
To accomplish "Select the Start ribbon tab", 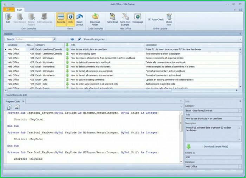I will coord(20,10).
